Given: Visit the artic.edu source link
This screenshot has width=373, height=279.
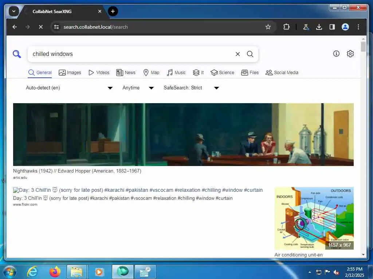Looking at the screenshot, I should (20, 177).
